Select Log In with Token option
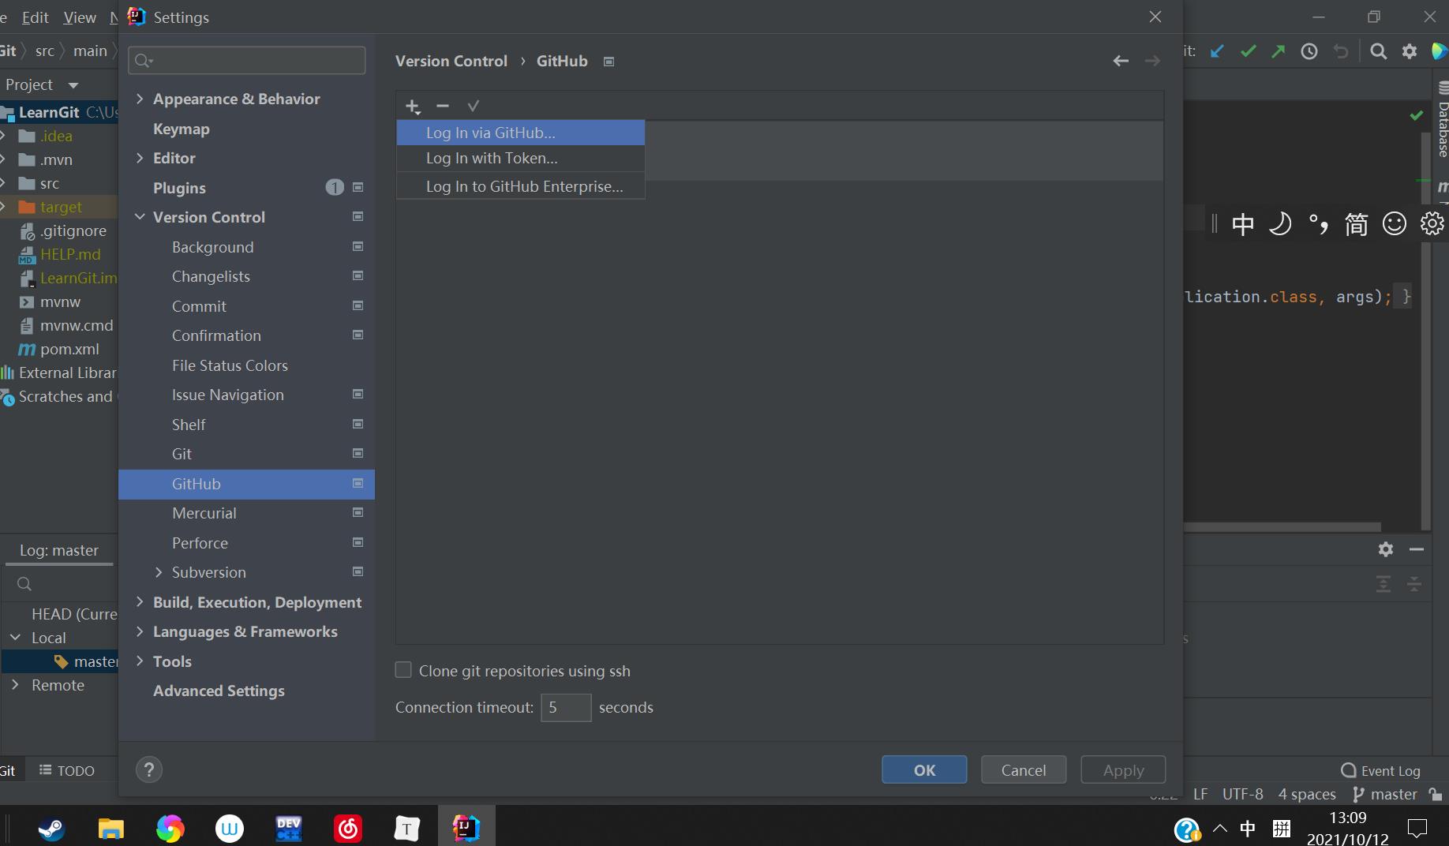This screenshot has height=846, width=1449. click(x=521, y=158)
